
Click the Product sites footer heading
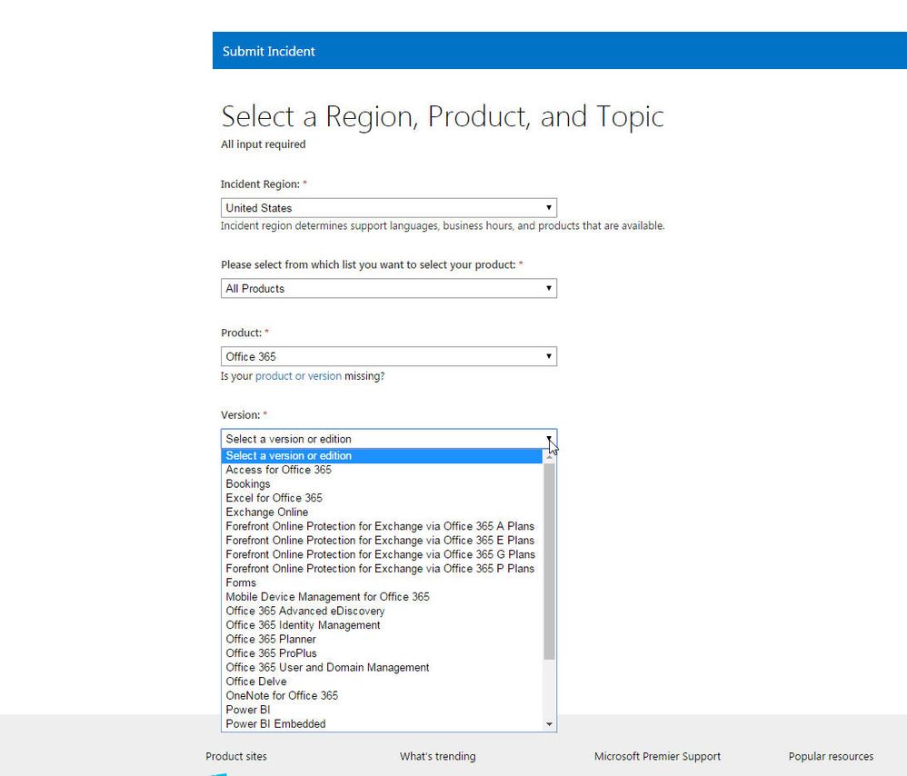point(236,756)
